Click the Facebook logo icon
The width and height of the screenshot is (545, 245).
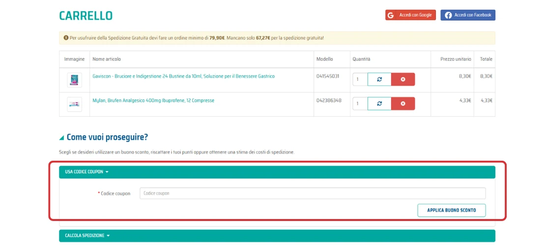(x=448, y=15)
